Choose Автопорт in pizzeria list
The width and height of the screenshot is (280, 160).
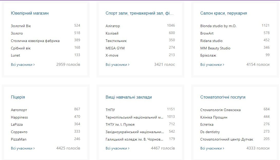click(19, 110)
